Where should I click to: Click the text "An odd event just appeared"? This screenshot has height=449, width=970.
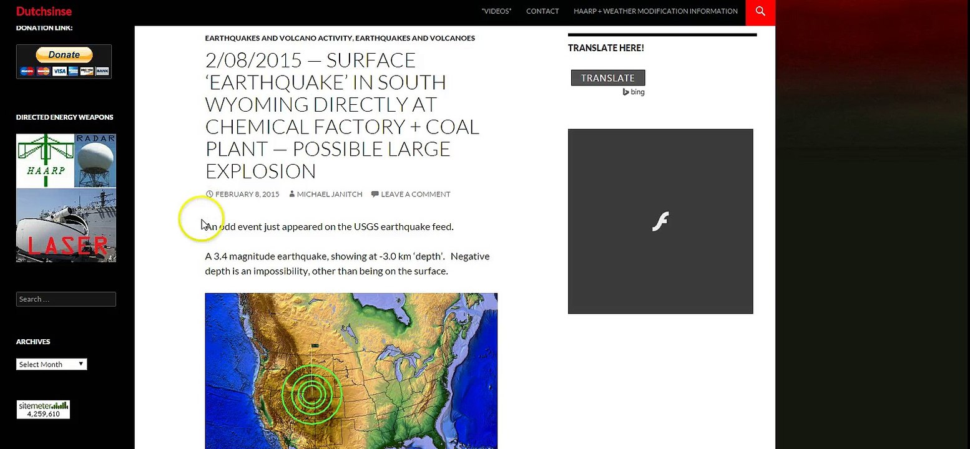pos(263,227)
